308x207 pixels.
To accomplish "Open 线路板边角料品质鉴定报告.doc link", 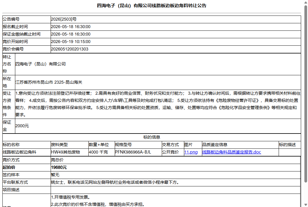I will click(231, 152).
